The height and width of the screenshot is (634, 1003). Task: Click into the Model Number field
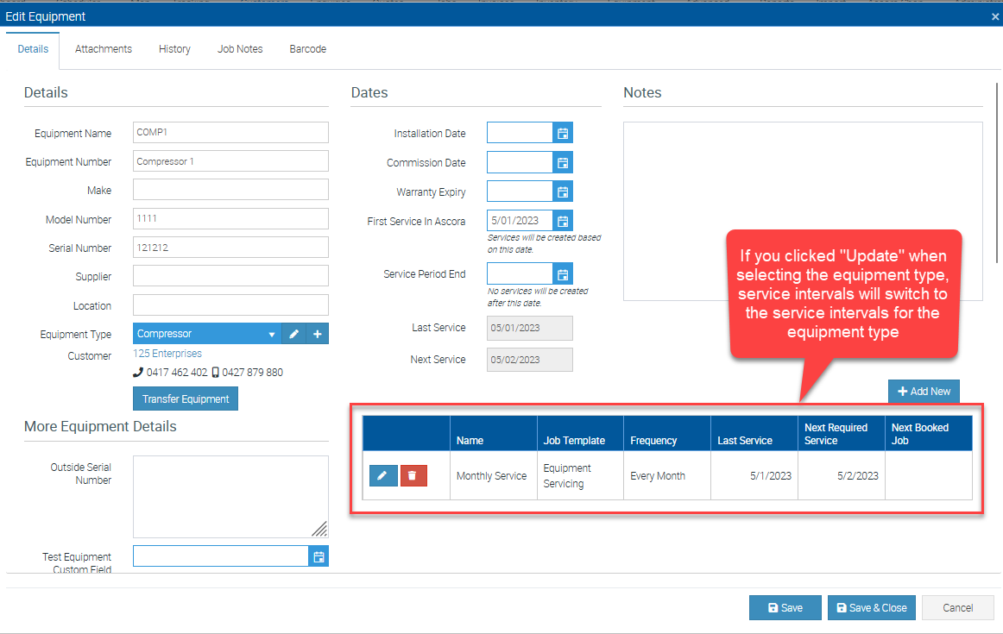[x=231, y=218]
